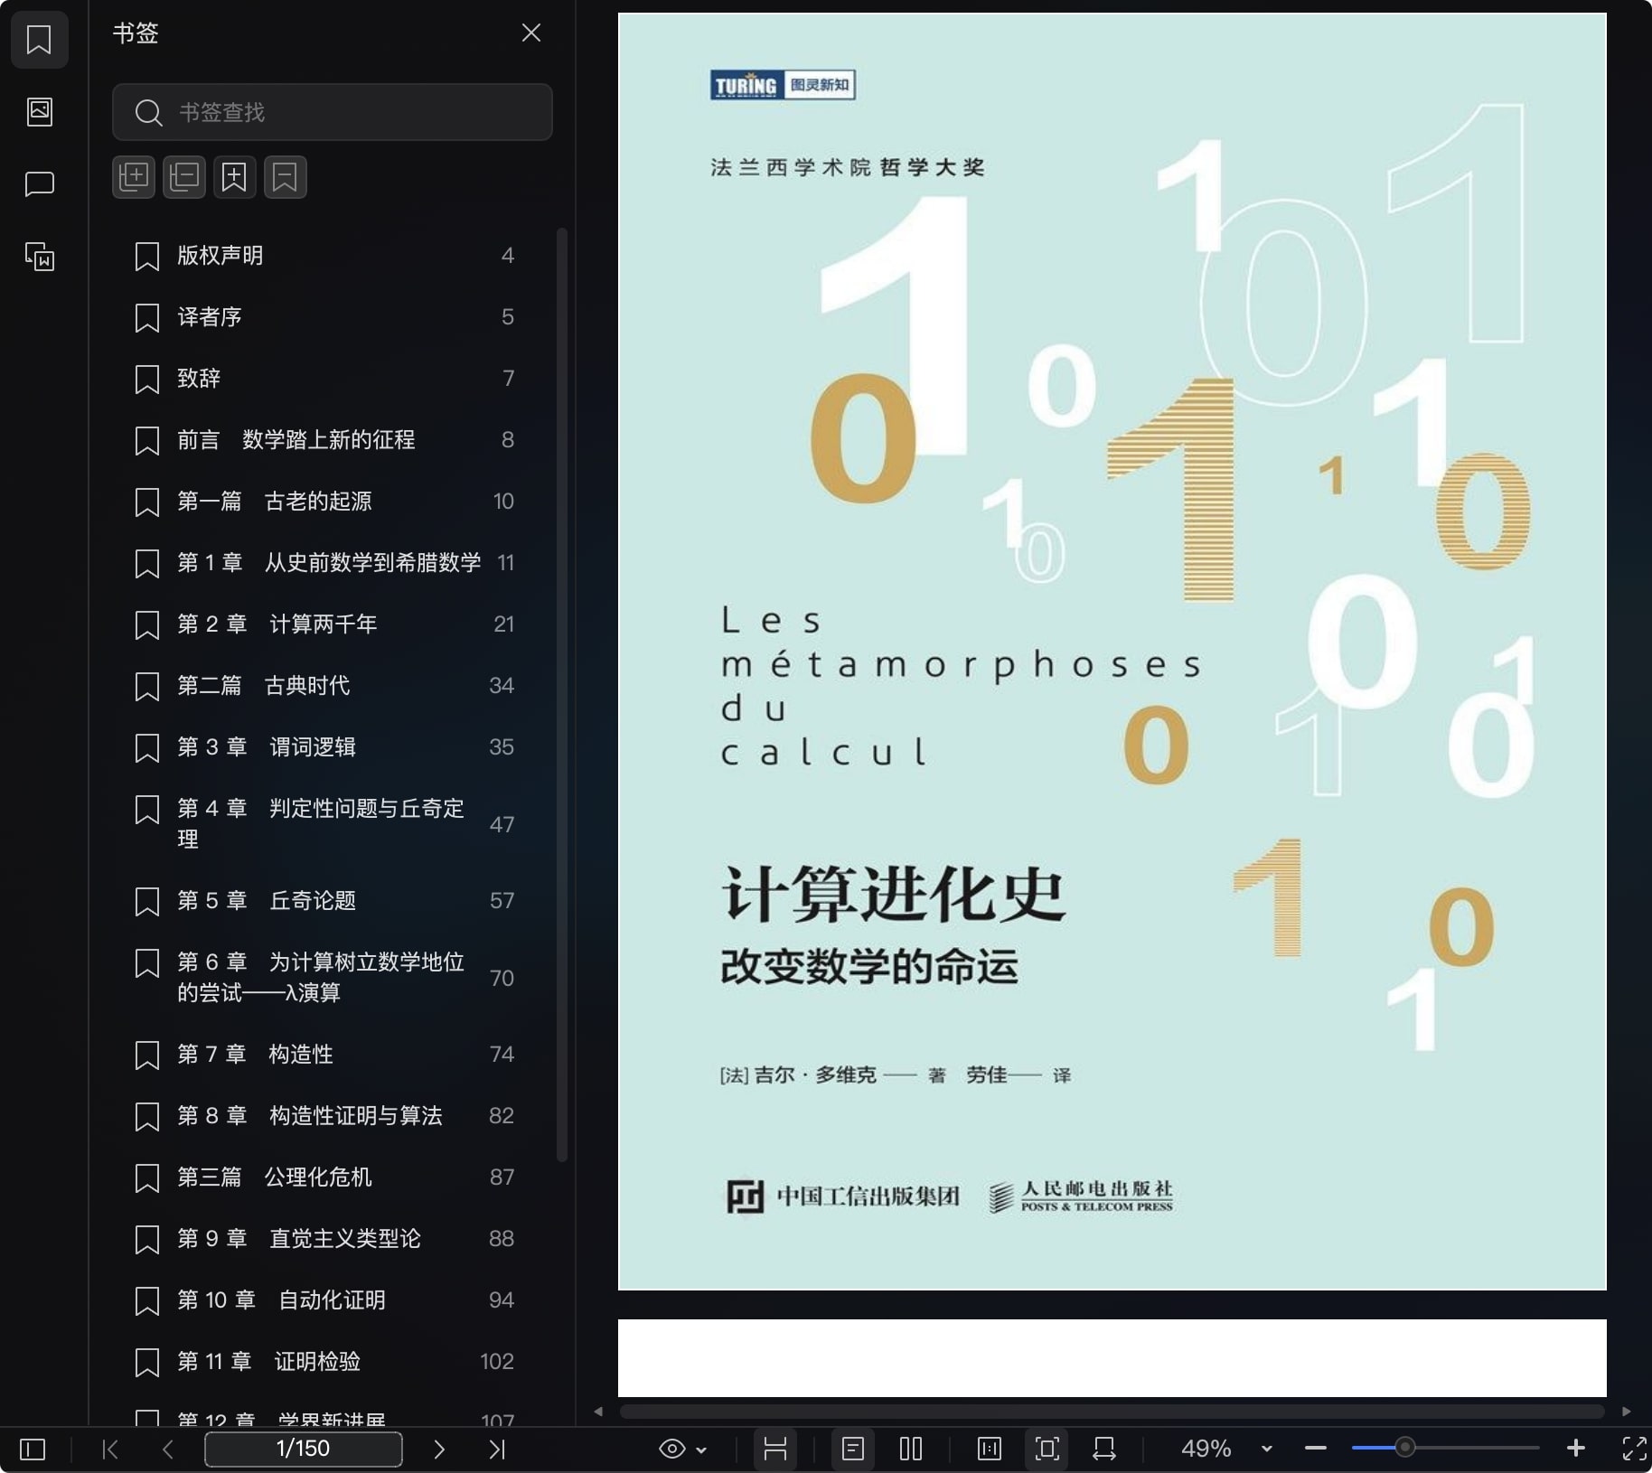This screenshot has width=1652, height=1473.
Task: Click the zoom slider
Action: tap(1446, 1448)
